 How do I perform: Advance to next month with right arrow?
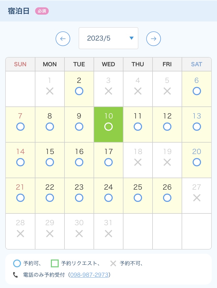(x=154, y=38)
